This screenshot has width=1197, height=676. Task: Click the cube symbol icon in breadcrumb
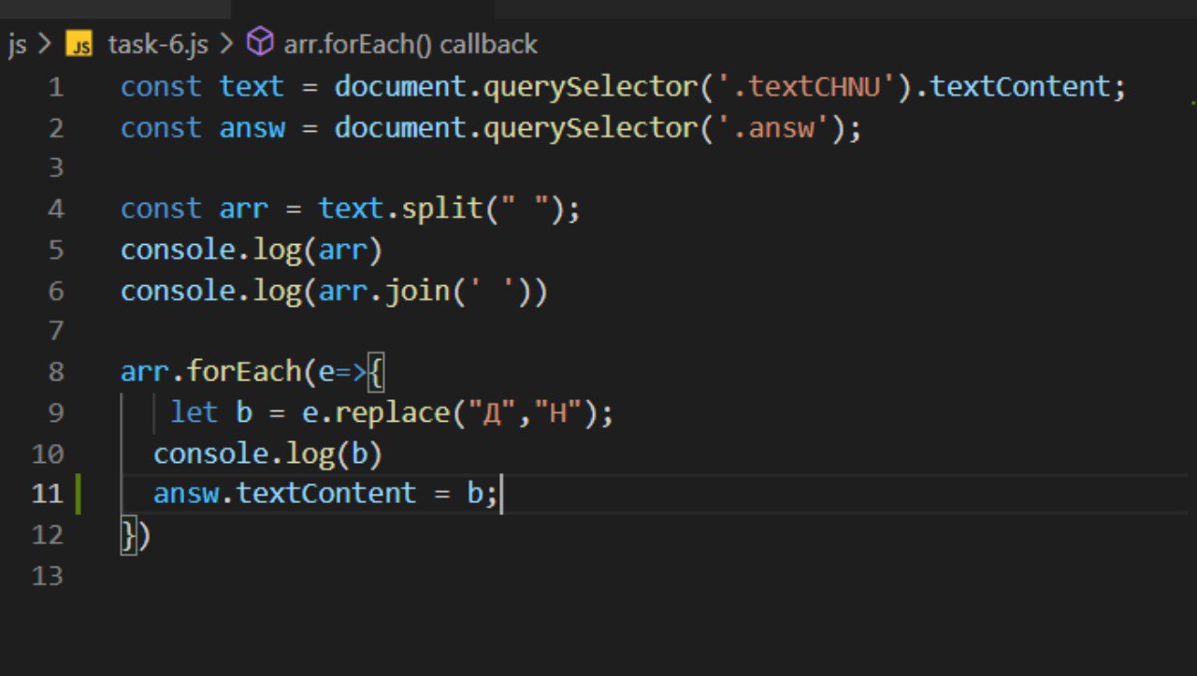click(x=259, y=42)
